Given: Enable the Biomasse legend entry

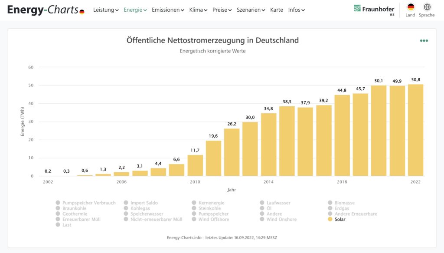Looking at the screenshot, I should [343, 203].
